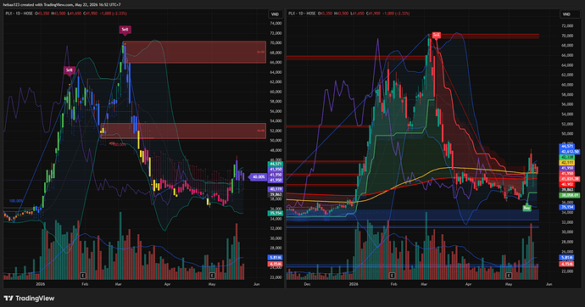Click the red 41,831.38 price label in right chart
Image resolution: width=585 pixels, height=307 pixels.
(x=570, y=179)
